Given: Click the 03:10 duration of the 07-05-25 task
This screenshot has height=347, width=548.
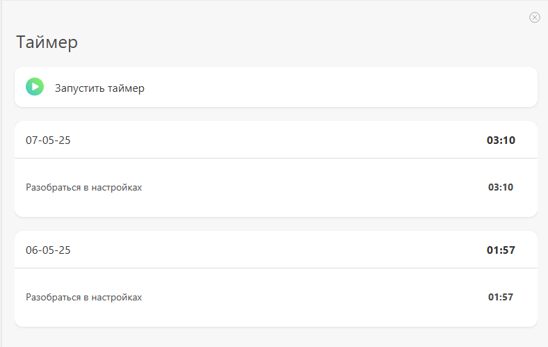Looking at the screenshot, I should [501, 187].
